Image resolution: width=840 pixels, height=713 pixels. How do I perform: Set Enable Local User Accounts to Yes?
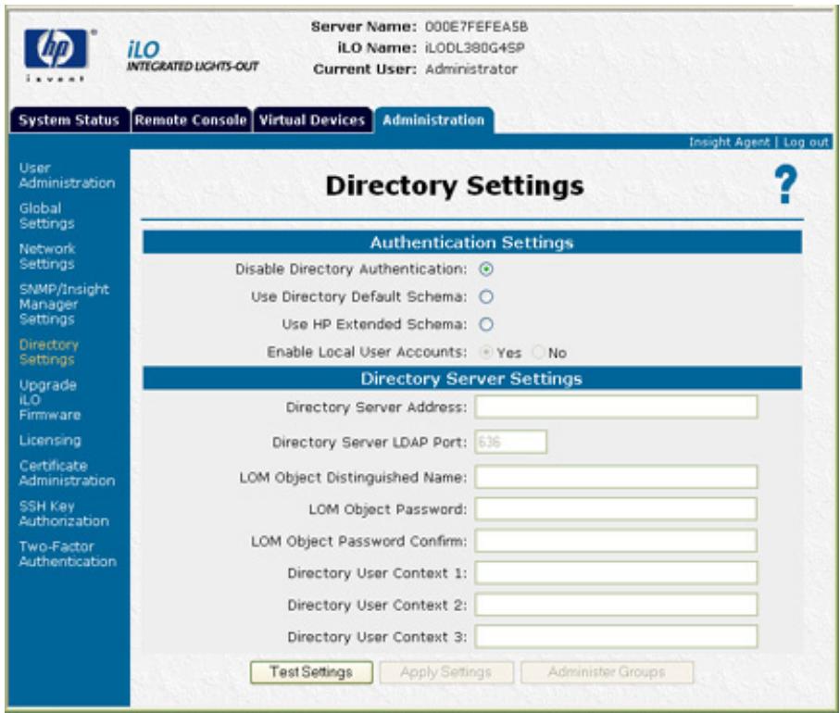click(486, 353)
